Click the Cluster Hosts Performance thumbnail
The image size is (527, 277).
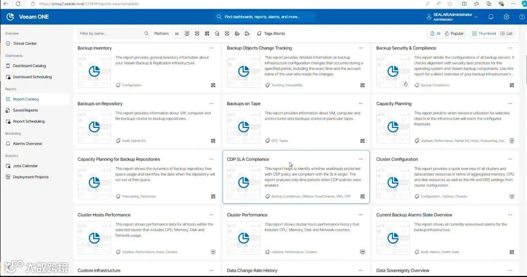click(x=94, y=237)
